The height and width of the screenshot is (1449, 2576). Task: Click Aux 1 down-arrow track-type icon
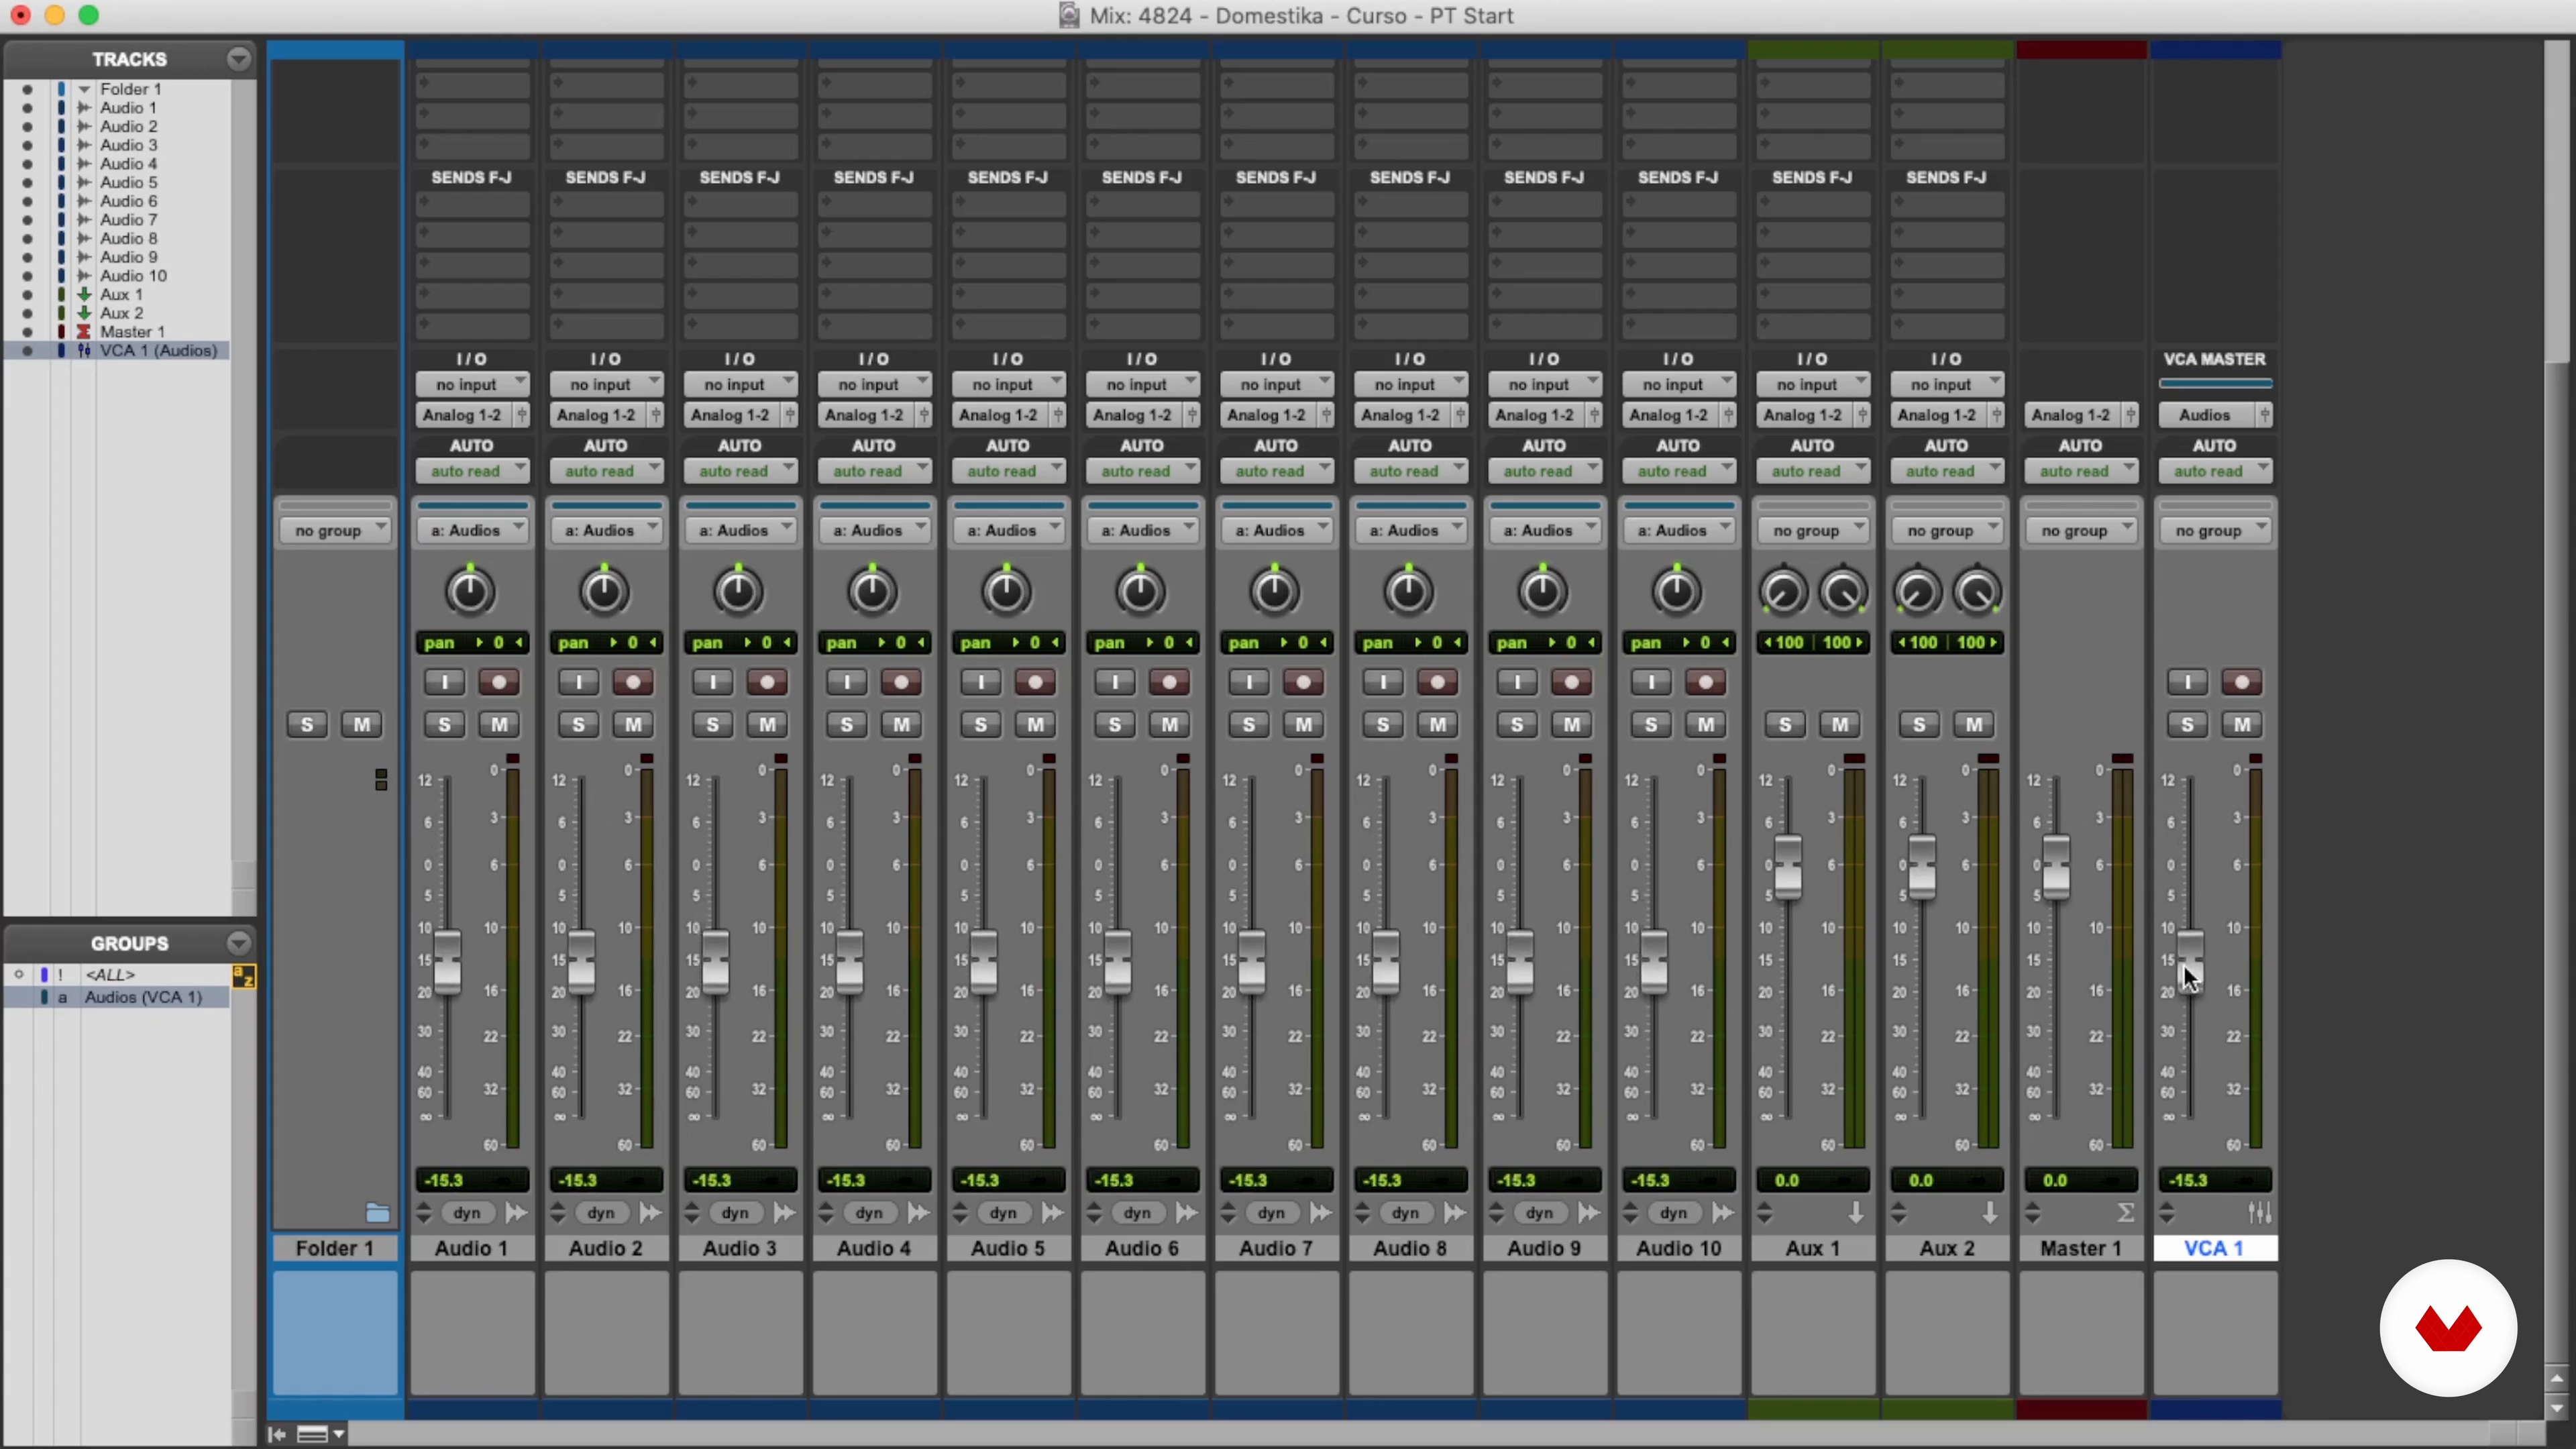[x=1856, y=1213]
